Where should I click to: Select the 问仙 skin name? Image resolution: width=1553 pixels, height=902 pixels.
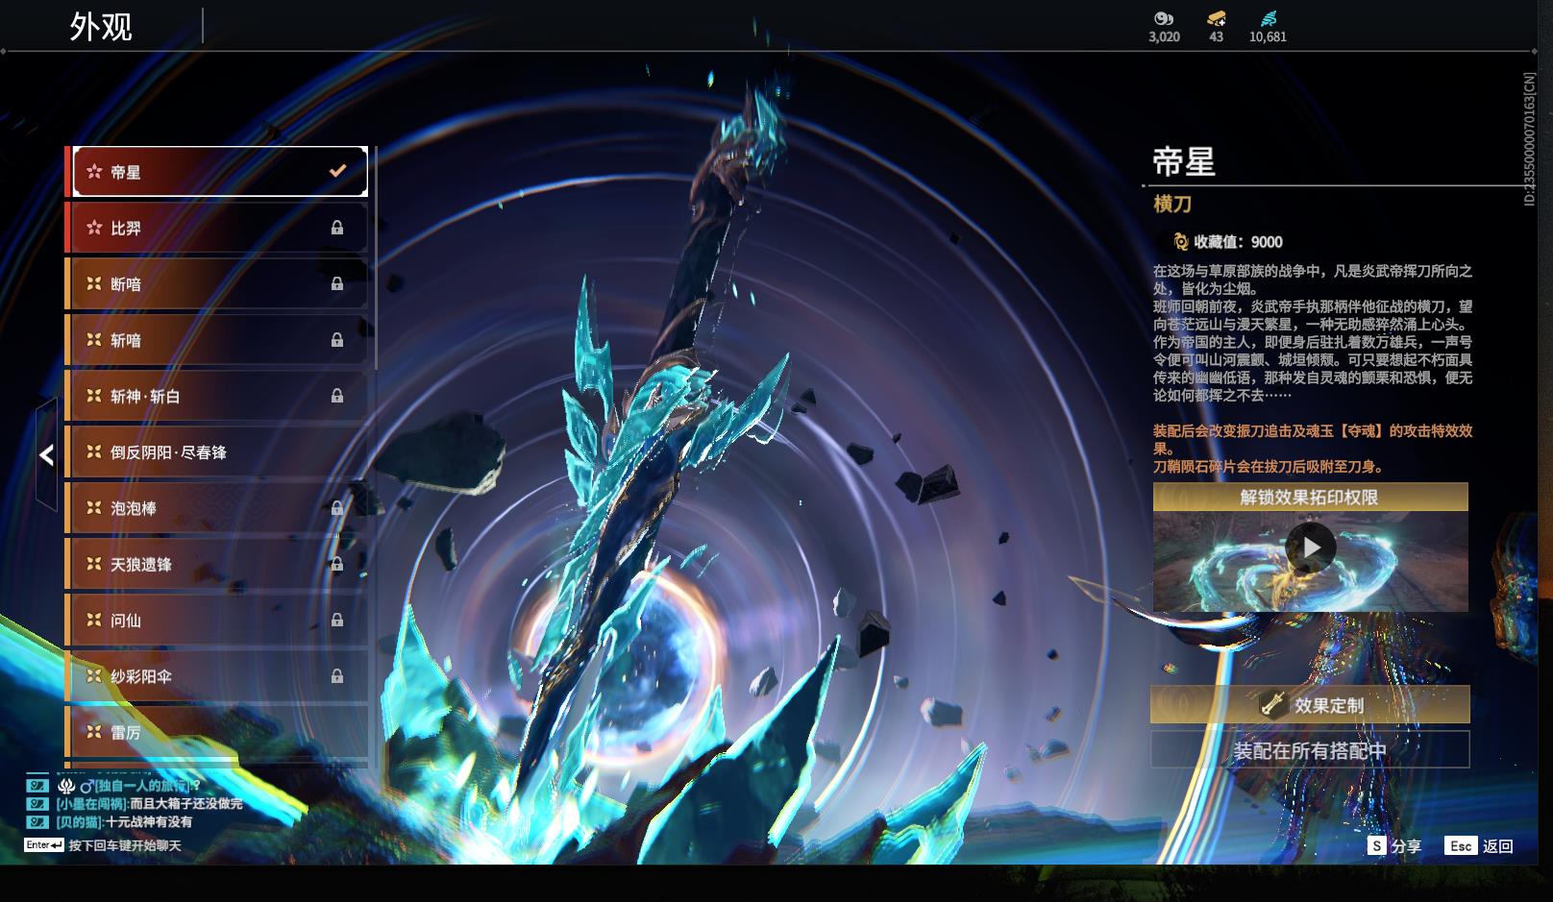[x=126, y=621]
